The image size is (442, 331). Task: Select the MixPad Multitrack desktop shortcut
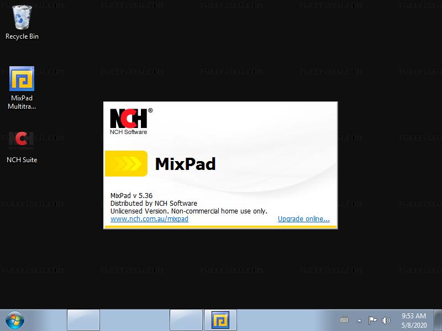[22, 88]
